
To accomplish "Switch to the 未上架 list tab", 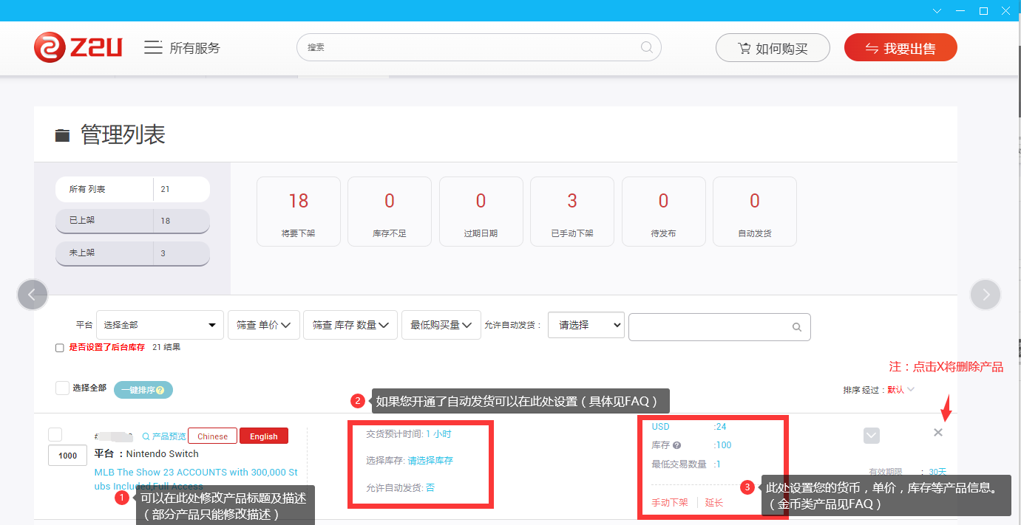I will (132, 253).
